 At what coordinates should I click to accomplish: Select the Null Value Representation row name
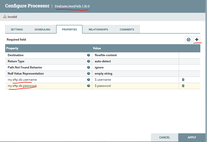coord(26,74)
